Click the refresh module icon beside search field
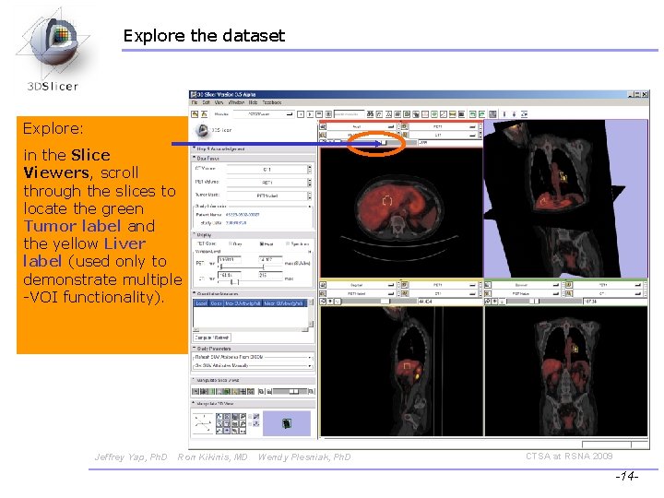This screenshot has height=498, width=664. (x=328, y=114)
